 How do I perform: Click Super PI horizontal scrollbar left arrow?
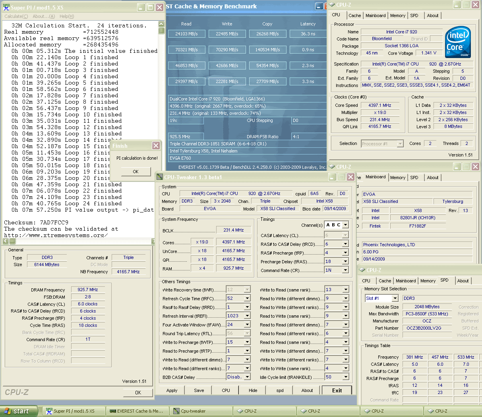click(x=6, y=241)
